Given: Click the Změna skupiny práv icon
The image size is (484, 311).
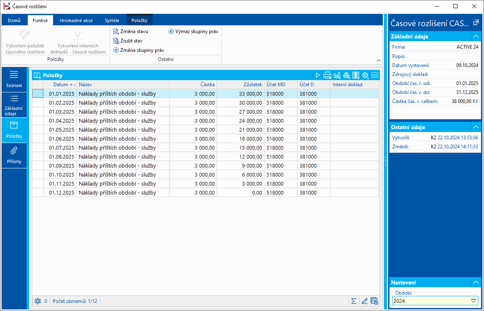Looking at the screenshot, I should [x=116, y=50].
